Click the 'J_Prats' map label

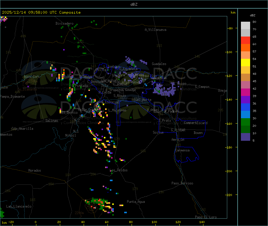coord(165,121)
